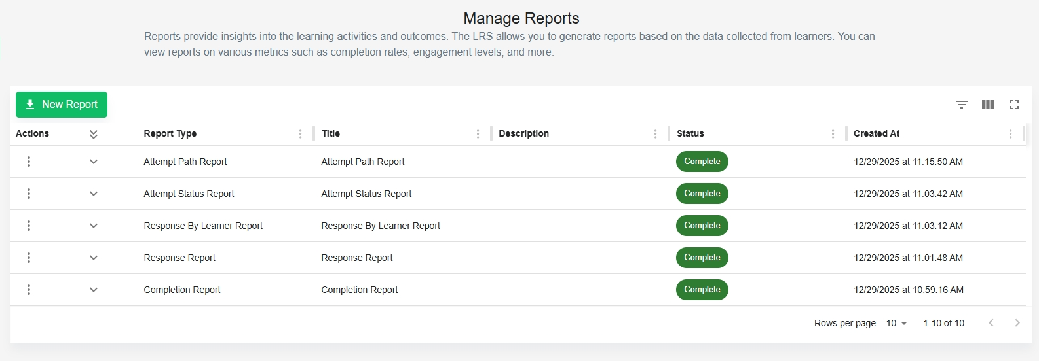Expand the Response Report row details
Image resolution: width=1039 pixels, height=361 pixels.
tap(94, 258)
